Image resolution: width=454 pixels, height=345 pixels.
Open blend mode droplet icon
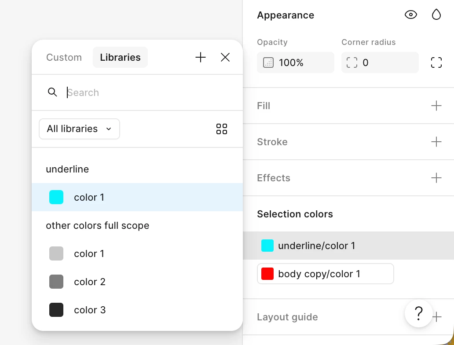(436, 15)
